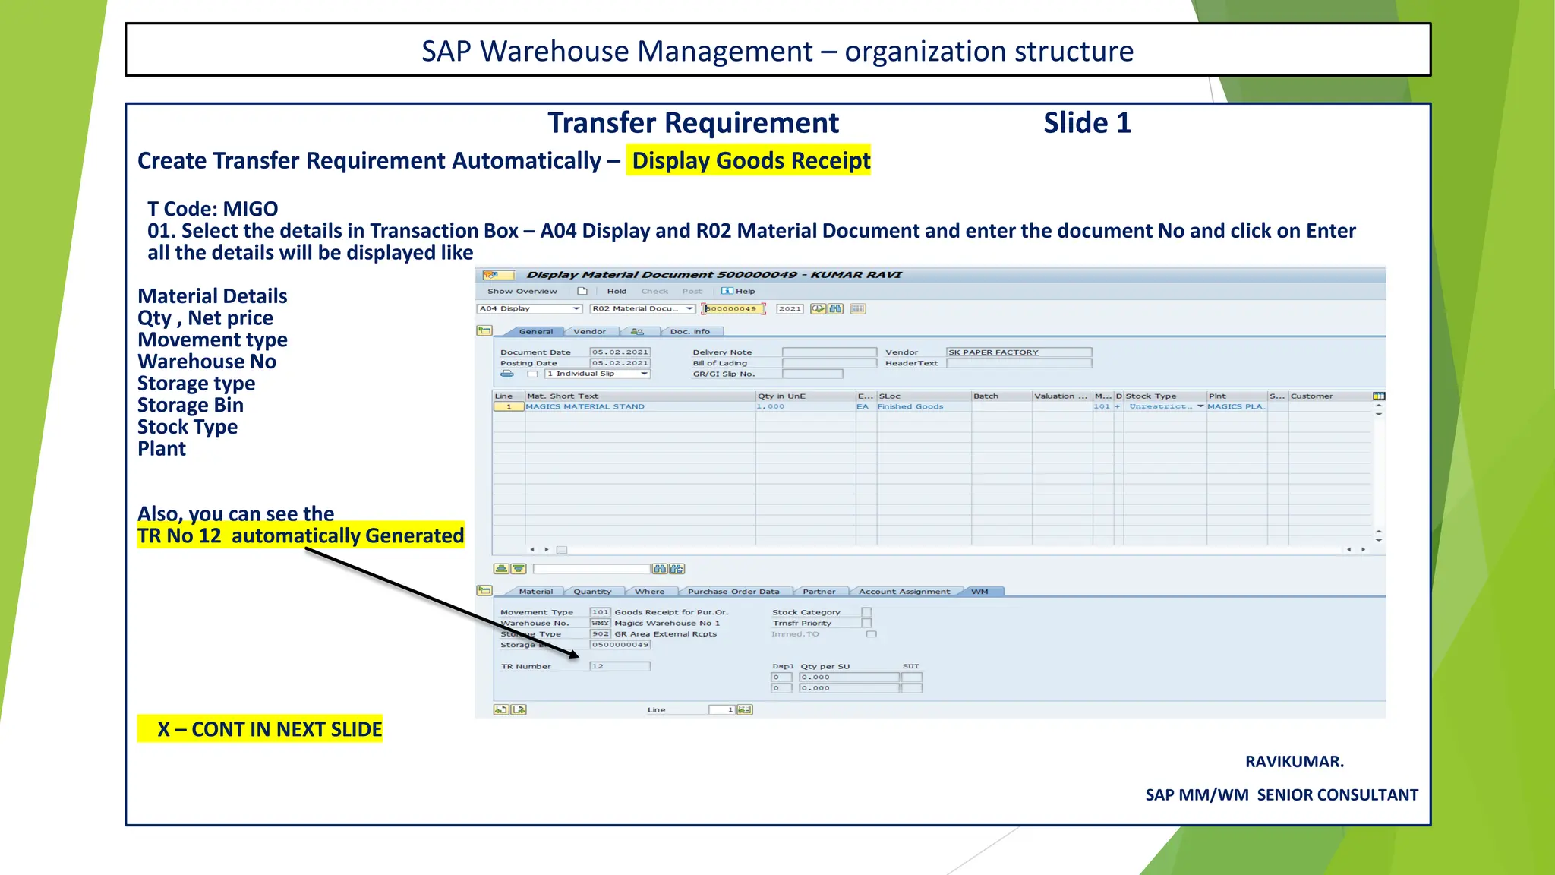This screenshot has height=875, width=1555.
Task: Open the Purchase Order Data tab
Action: point(733,592)
